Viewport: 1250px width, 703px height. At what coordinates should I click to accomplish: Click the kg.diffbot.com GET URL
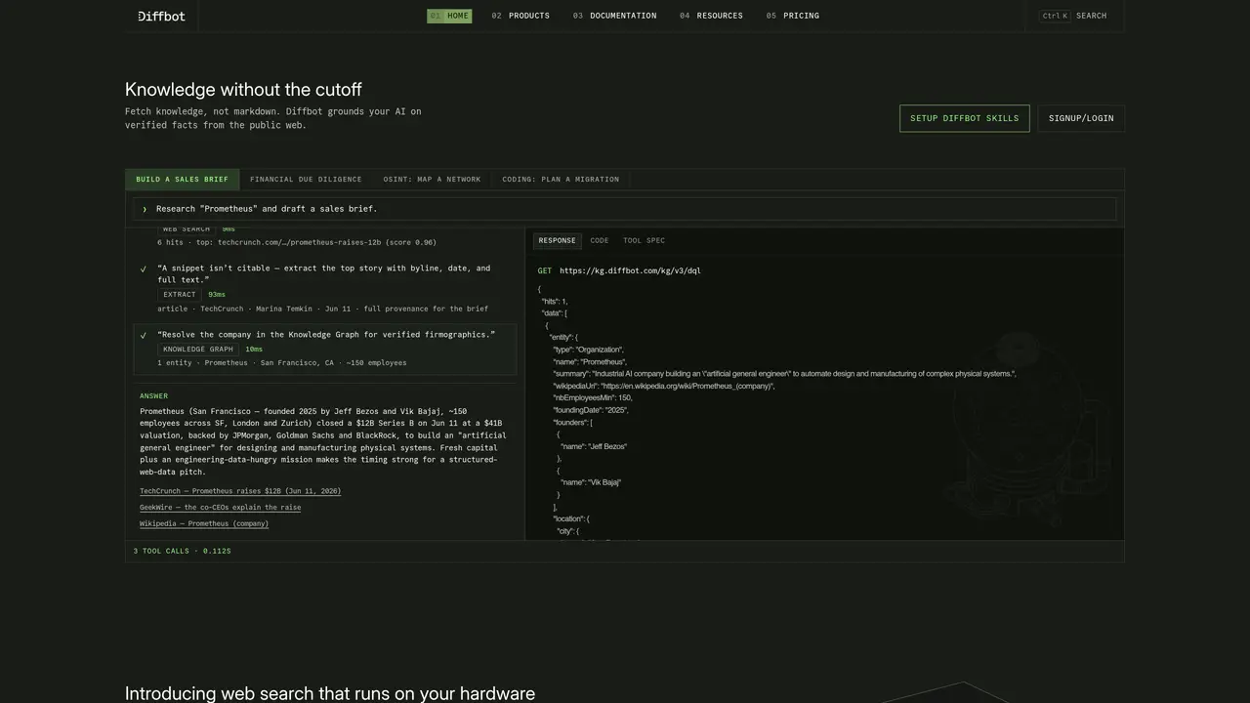click(630, 270)
